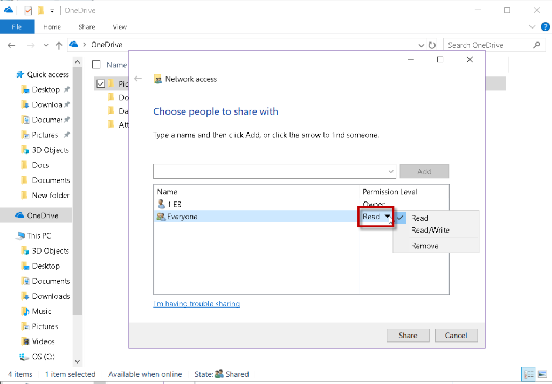Screen dimensions: 552x384
Task: Open the Music folder in the sidebar
Action: tap(42, 311)
